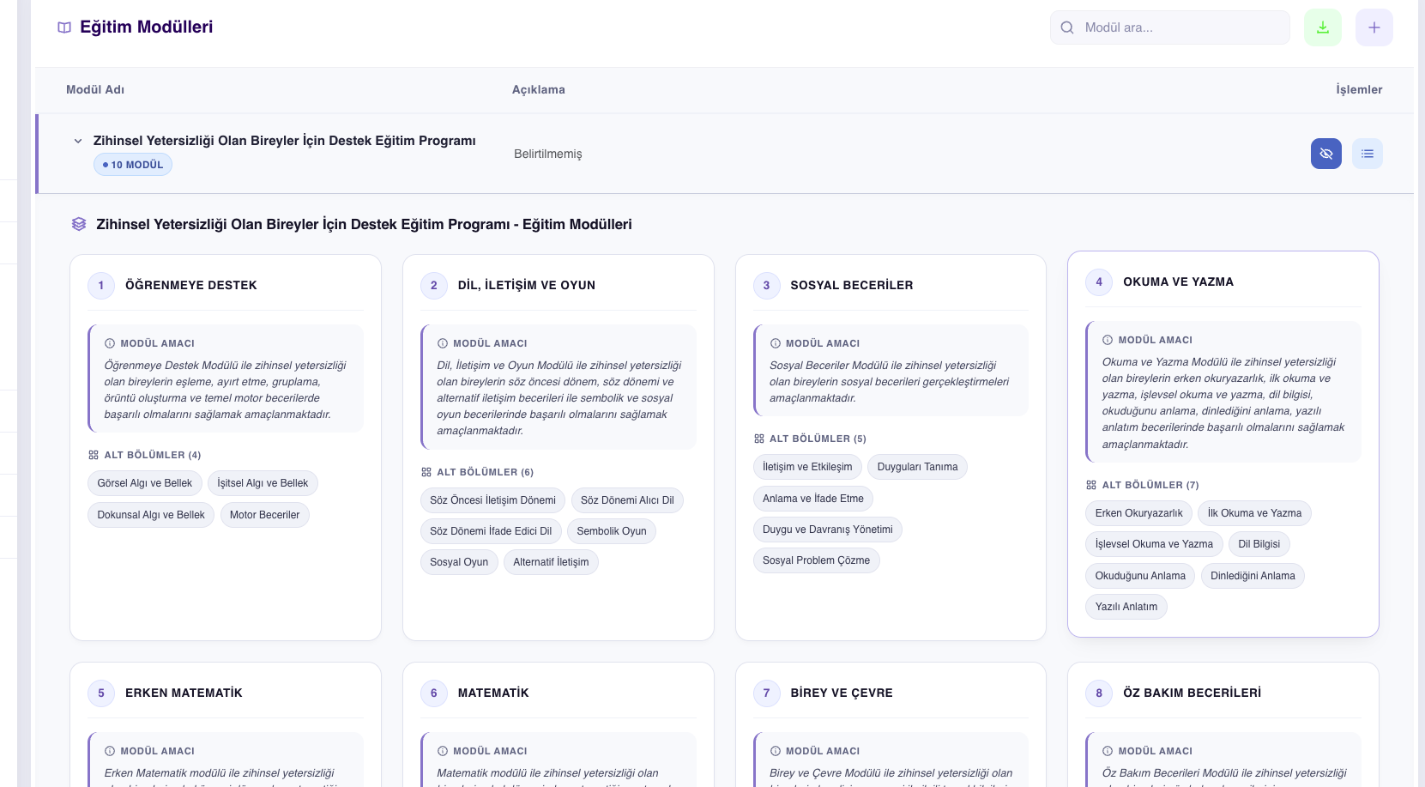This screenshot has height=787, width=1425.
Task: Select the Sosyal Oyun chip
Action: click(x=459, y=562)
